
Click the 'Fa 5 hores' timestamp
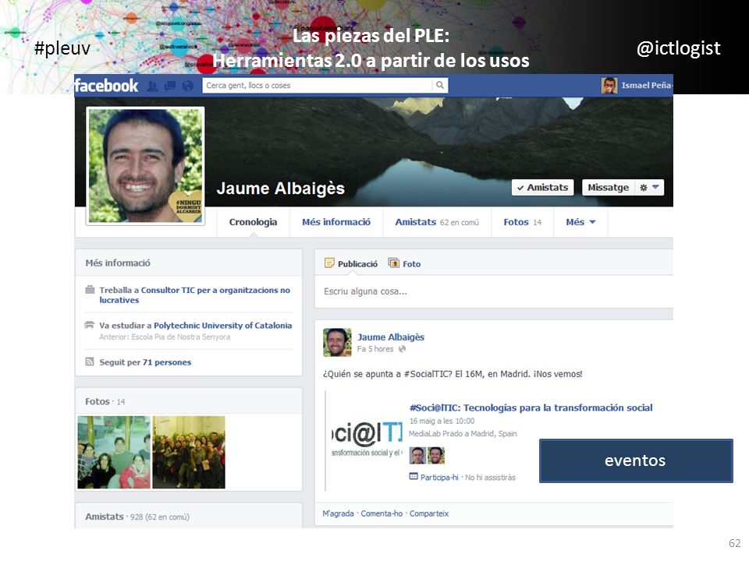(375, 349)
